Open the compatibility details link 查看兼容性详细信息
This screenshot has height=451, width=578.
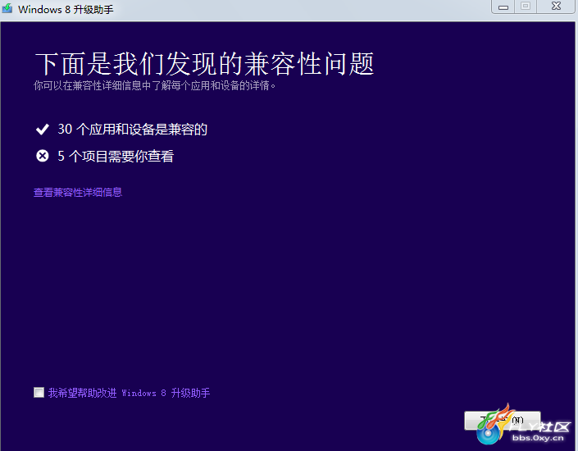tap(78, 193)
